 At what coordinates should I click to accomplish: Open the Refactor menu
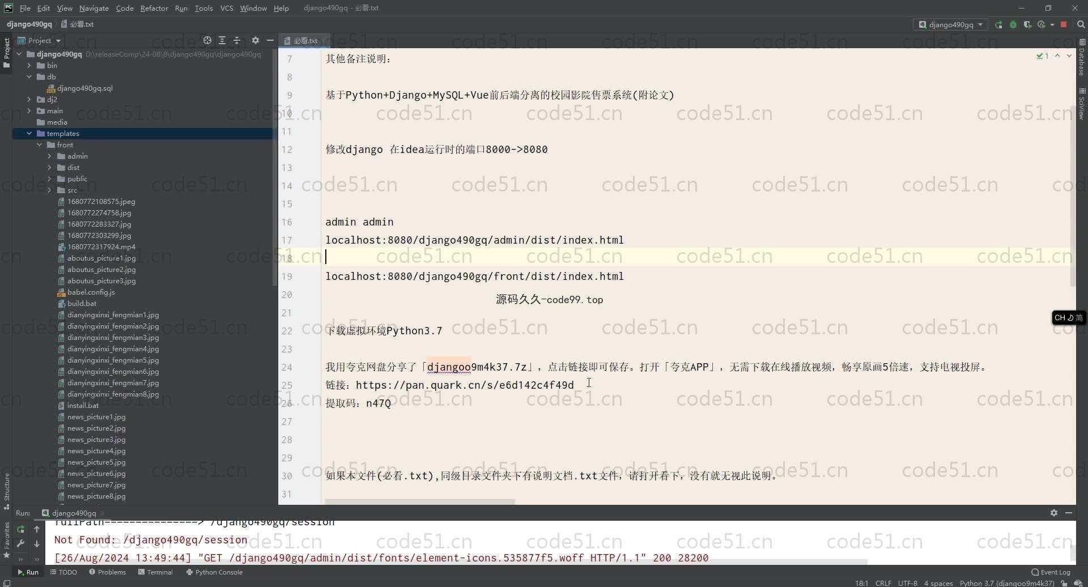154,8
